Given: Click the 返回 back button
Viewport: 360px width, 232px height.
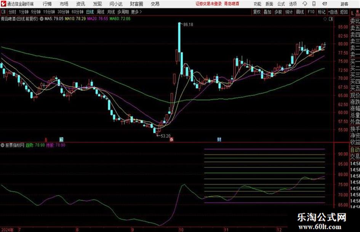Looking at the screenshot, I should pos(344,12).
